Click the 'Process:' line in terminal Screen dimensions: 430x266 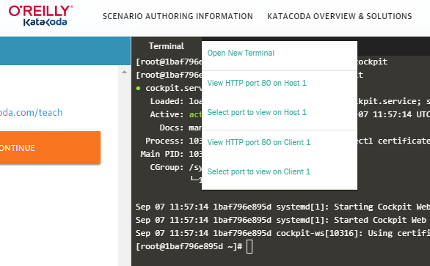click(x=174, y=141)
